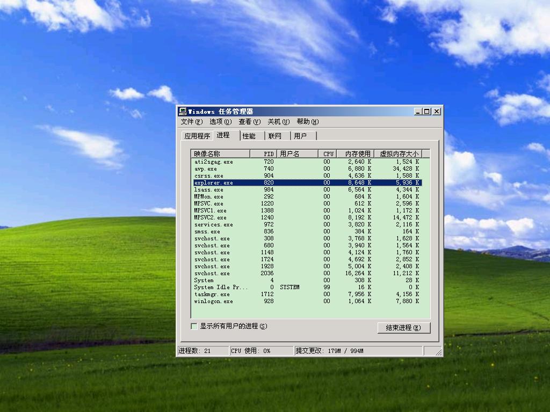The width and height of the screenshot is (550, 412).
Task: Sort by 用户名 column header
Action: tap(298, 154)
